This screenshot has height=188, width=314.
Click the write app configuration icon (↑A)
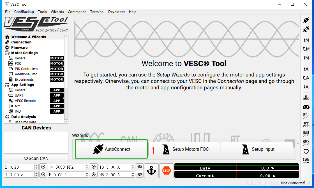click(x=306, y=69)
